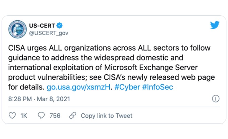Click the words 'Microsoft Exchange Server'
The height and width of the screenshot is (139, 228).
coord(151,68)
